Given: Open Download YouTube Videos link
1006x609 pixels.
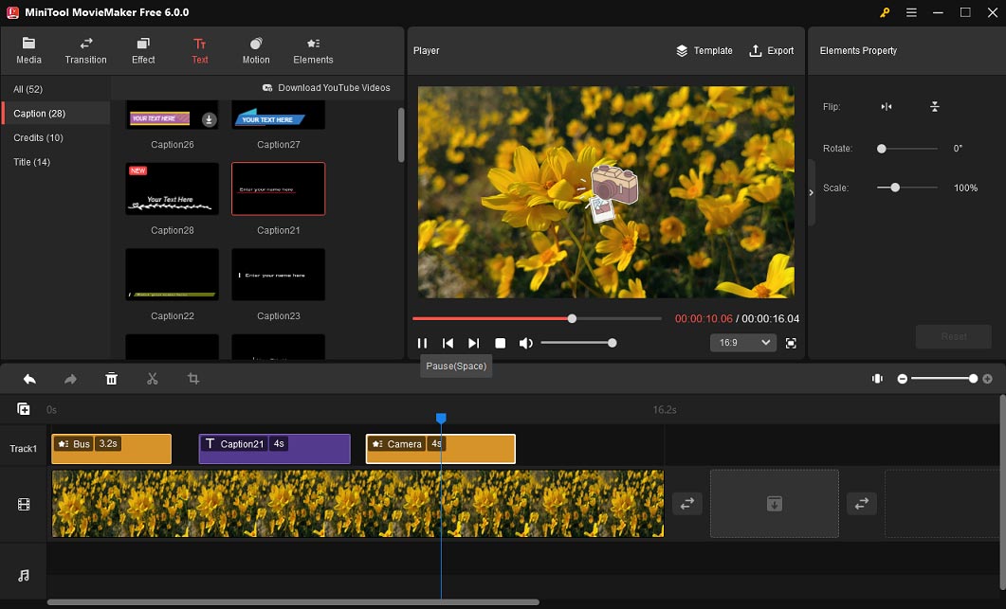Looking at the screenshot, I should [326, 88].
